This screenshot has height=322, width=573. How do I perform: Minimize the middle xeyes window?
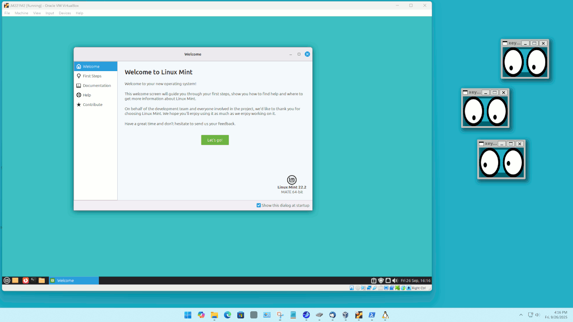pyautogui.click(x=486, y=93)
